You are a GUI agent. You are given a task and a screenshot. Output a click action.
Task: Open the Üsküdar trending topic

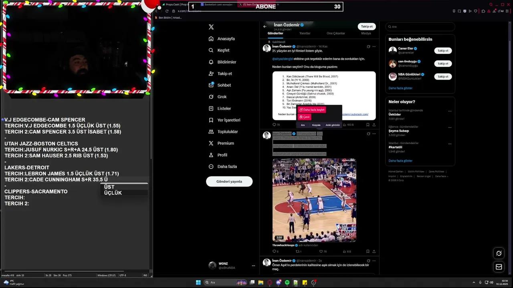click(x=395, y=114)
